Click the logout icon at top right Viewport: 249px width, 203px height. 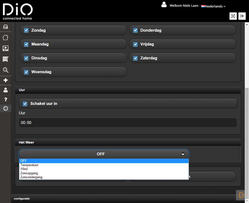(x=242, y=16)
